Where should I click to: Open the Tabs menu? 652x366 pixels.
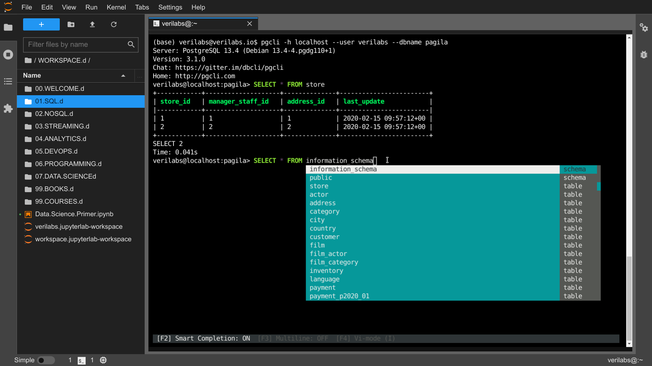tap(142, 7)
